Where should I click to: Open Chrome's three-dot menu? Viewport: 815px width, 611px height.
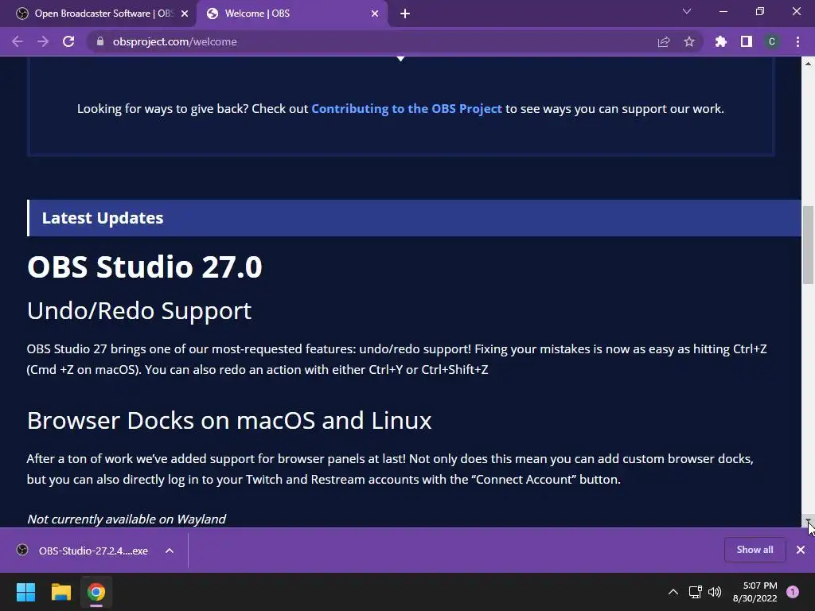797,41
